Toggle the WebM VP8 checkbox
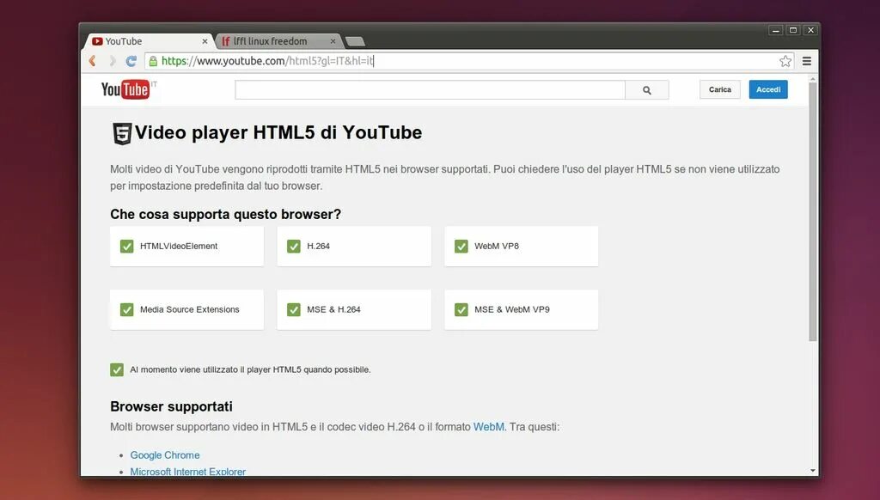This screenshot has width=880, height=500. point(461,246)
